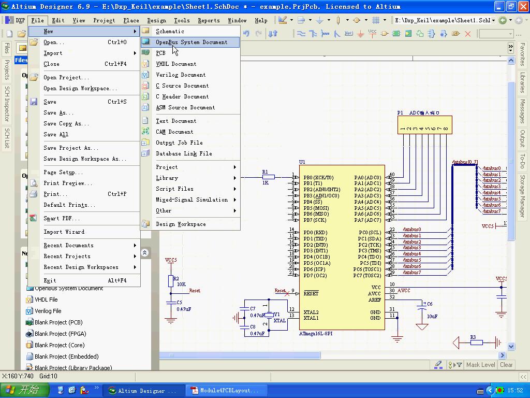
Task: Open the Storage Manager side tab
Action: 523,196
